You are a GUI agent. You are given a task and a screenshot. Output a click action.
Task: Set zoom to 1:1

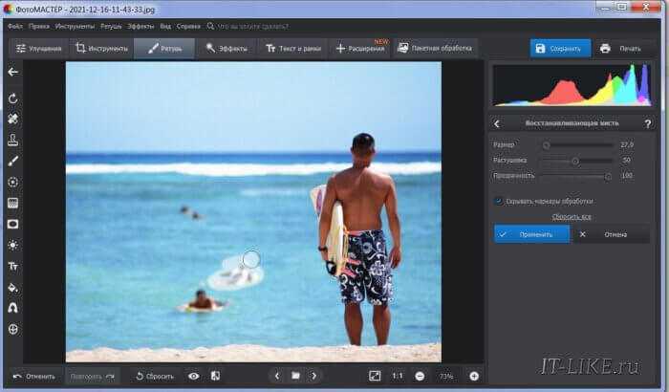pos(398,376)
